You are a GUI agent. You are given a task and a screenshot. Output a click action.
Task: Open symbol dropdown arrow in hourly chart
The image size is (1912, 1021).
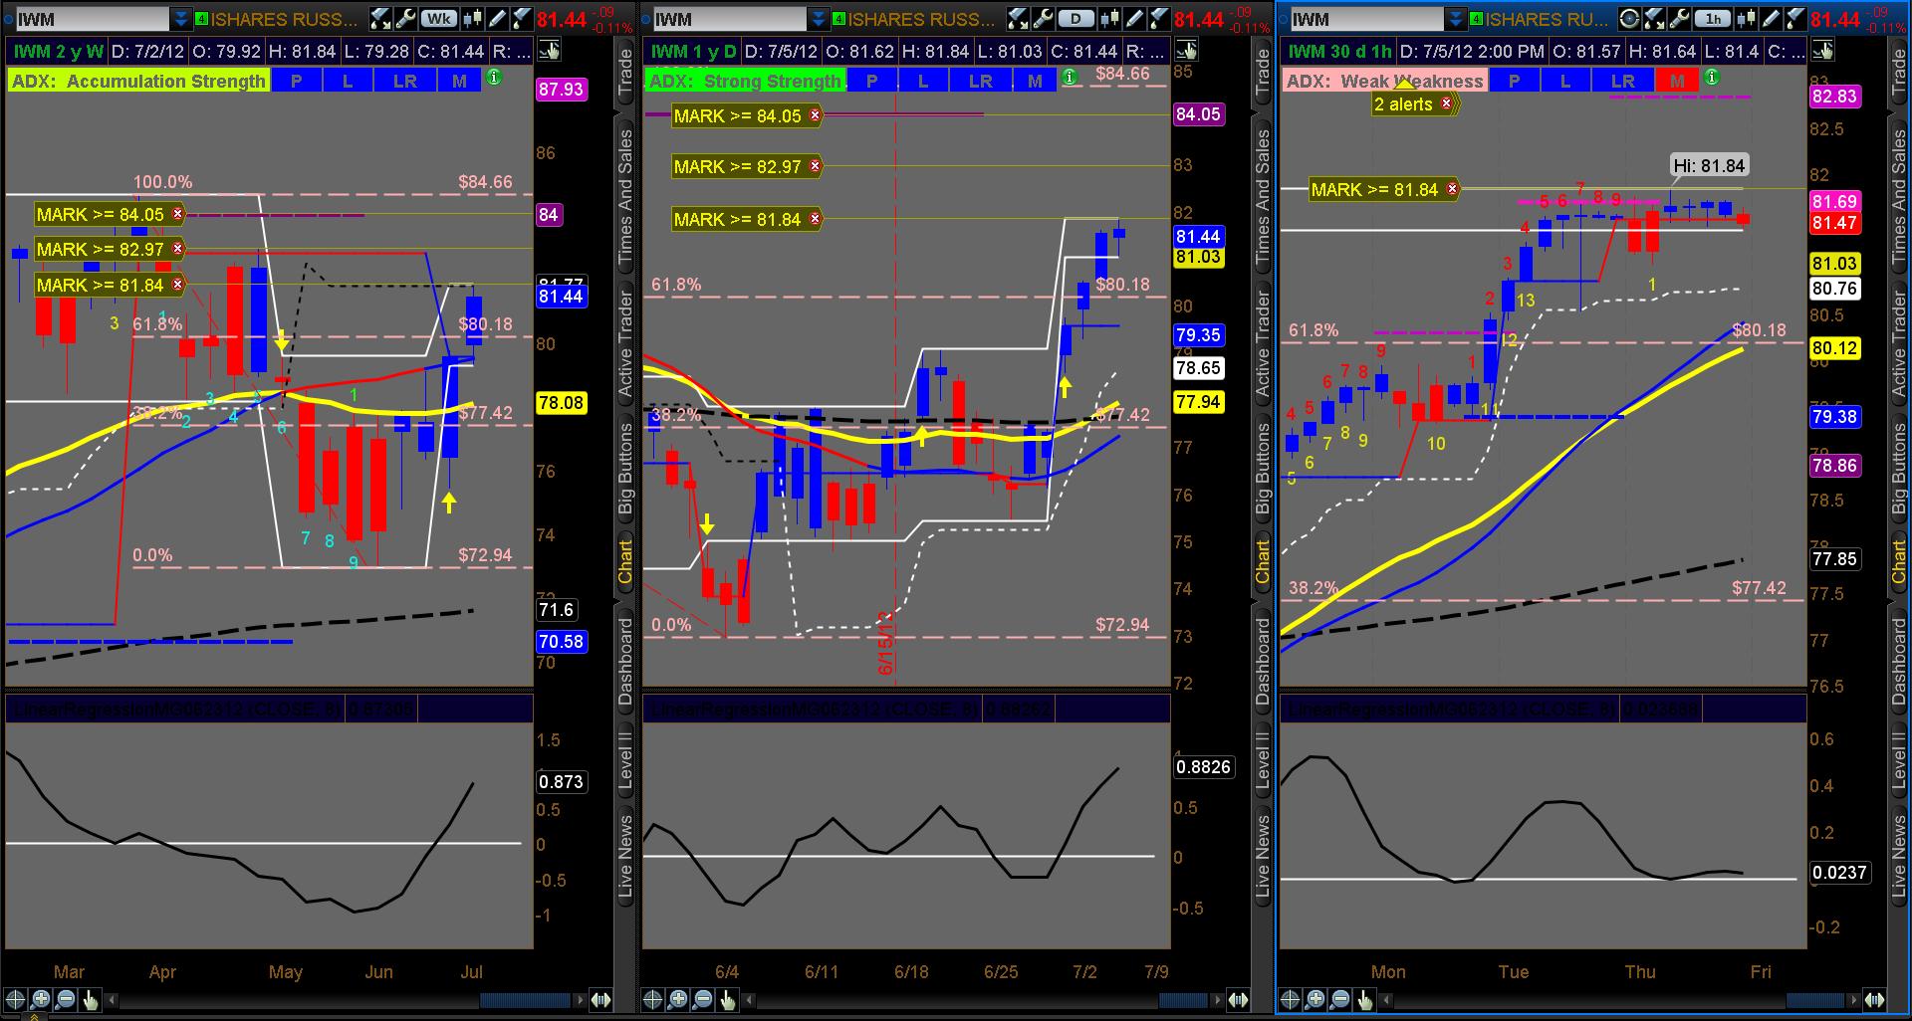coord(1455,19)
